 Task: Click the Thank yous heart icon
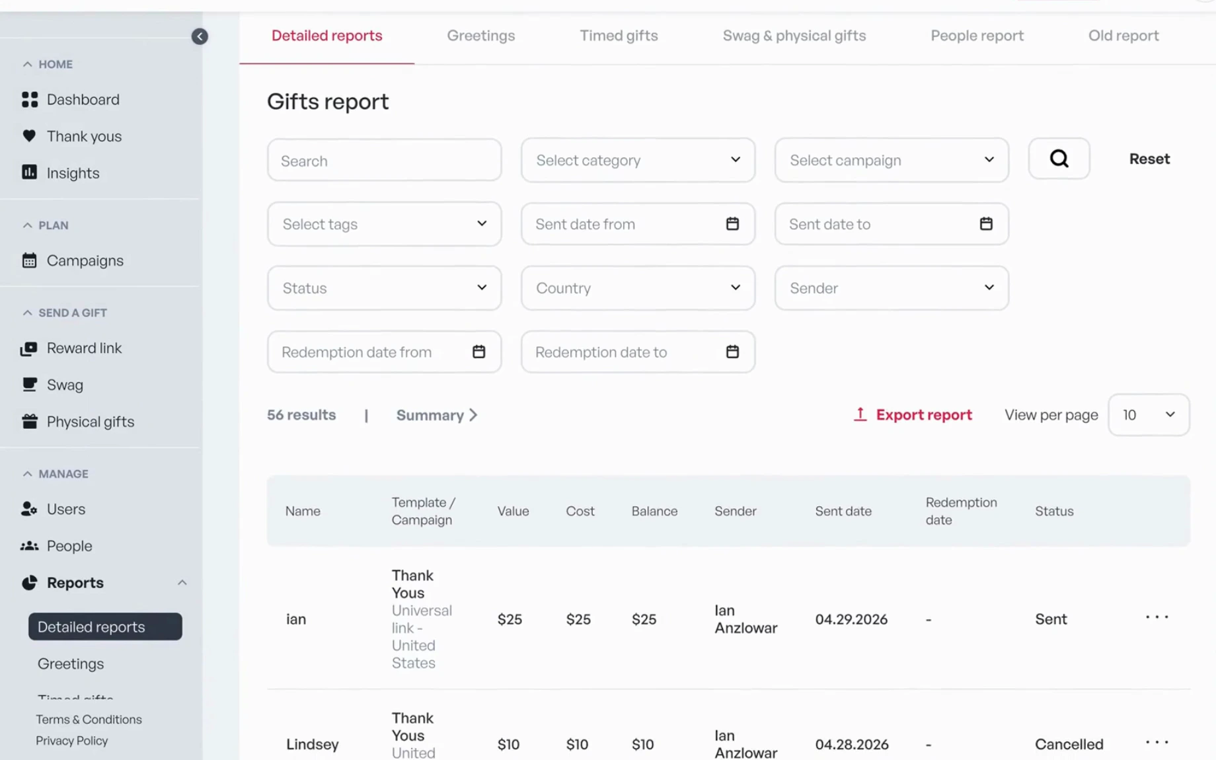(x=29, y=136)
